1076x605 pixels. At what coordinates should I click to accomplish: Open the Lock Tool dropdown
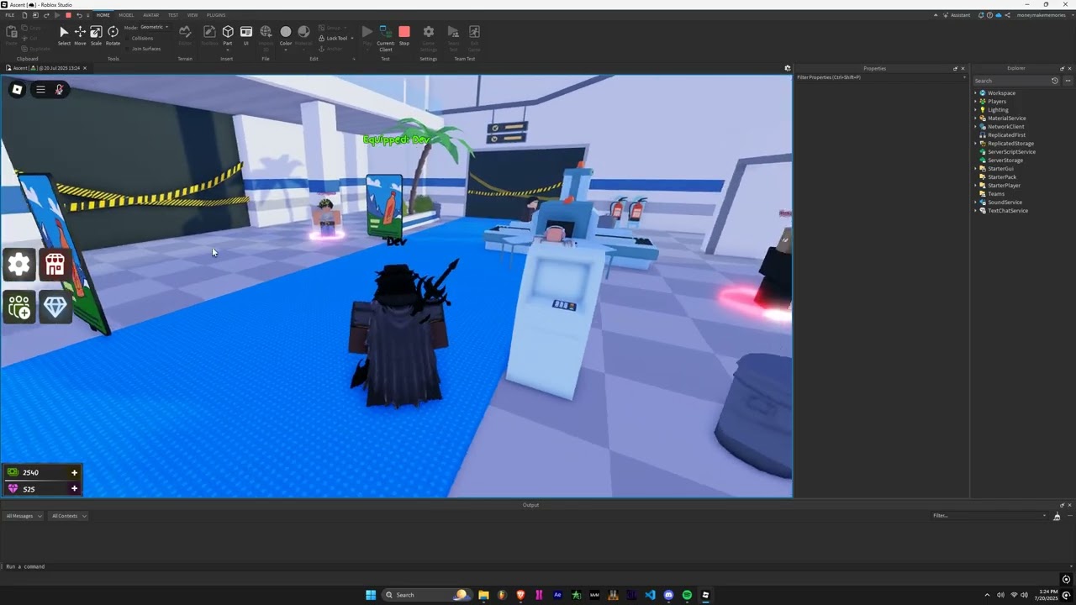336,38
